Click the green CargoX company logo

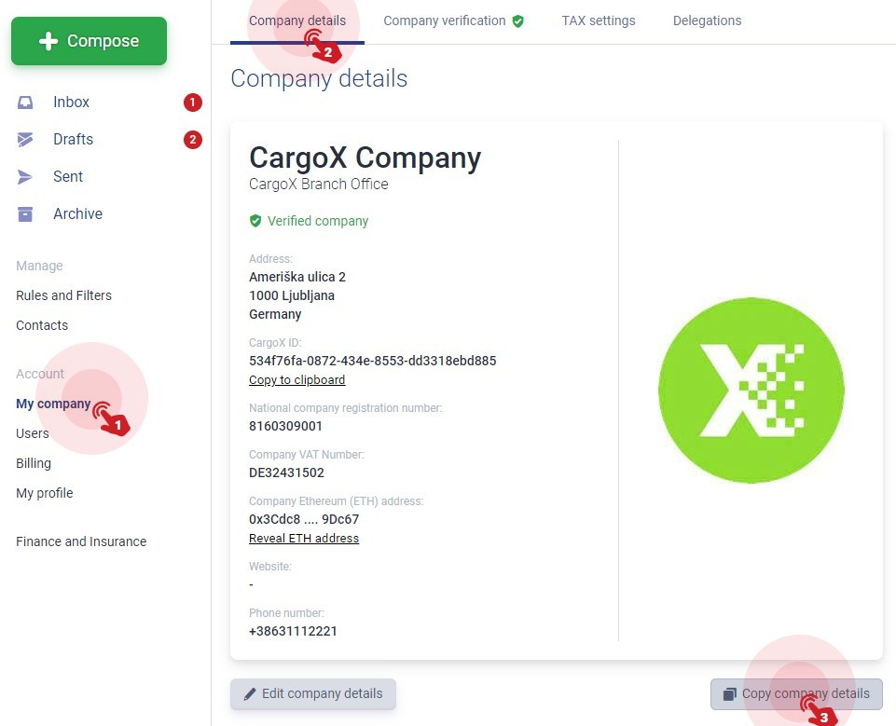(x=751, y=390)
